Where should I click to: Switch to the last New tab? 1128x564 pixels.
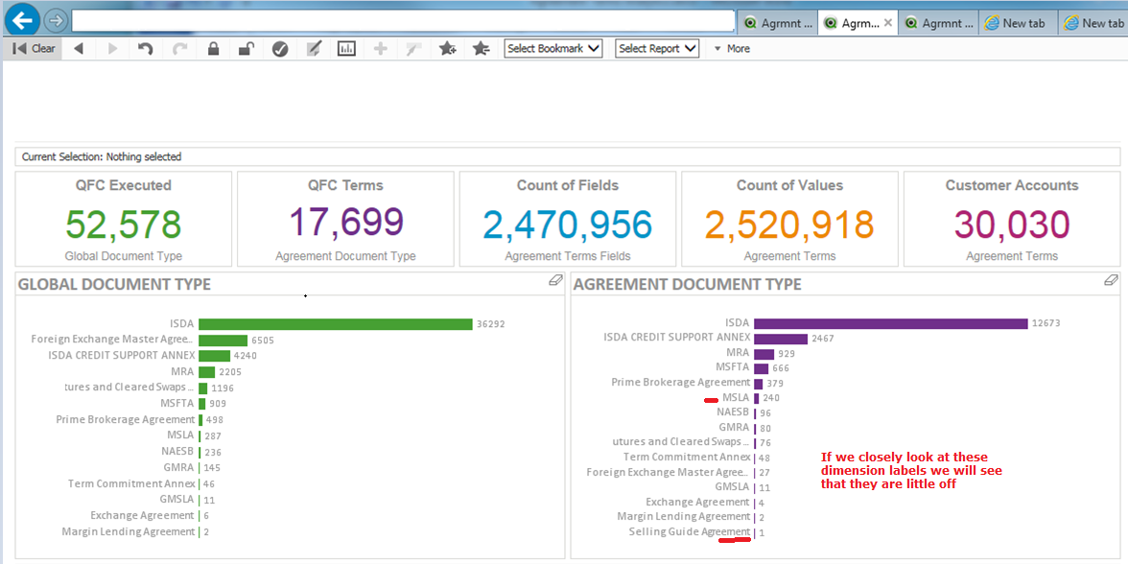(x=1093, y=23)
